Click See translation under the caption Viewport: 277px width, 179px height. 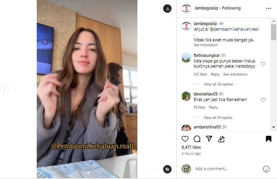206,45
